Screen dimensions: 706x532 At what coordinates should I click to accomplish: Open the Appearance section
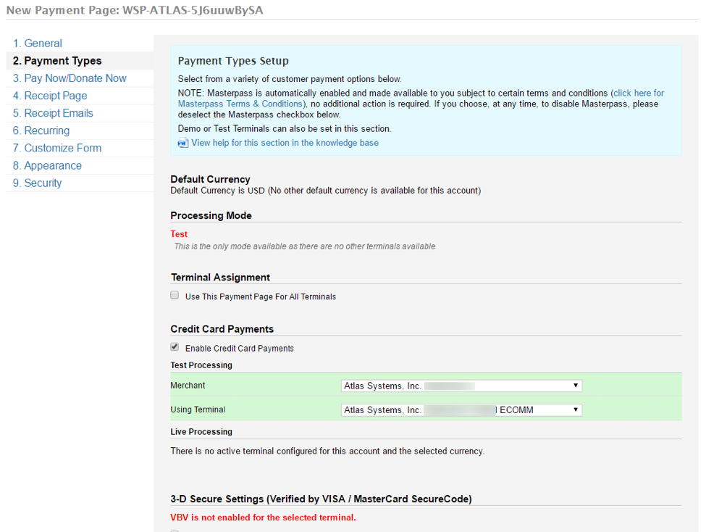(x=47, y=165)
